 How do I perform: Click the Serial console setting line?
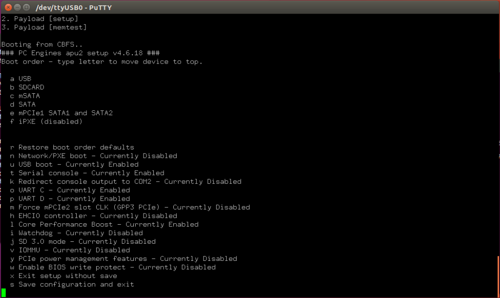click(x=87, y=173)
